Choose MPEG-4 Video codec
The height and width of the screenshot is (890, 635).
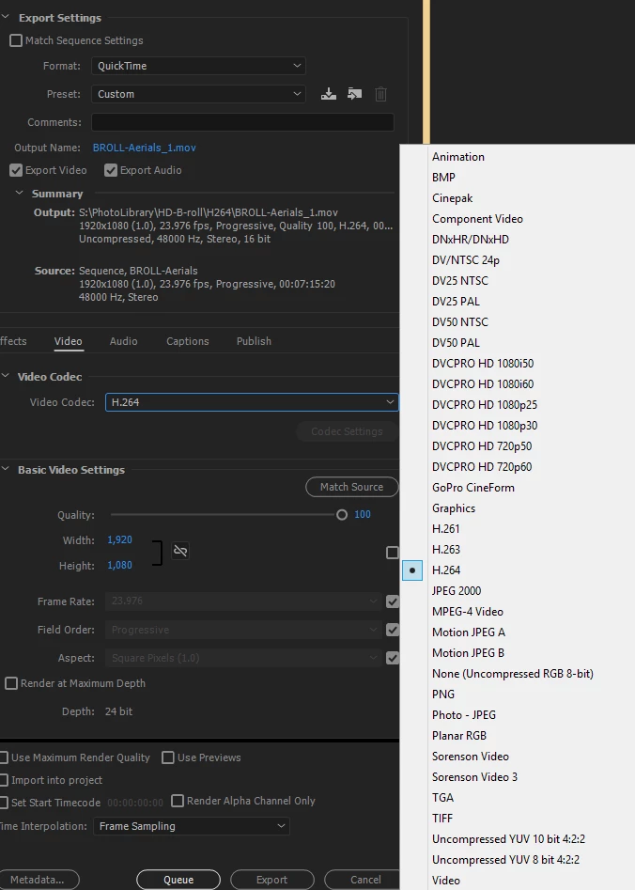(468, 611)
